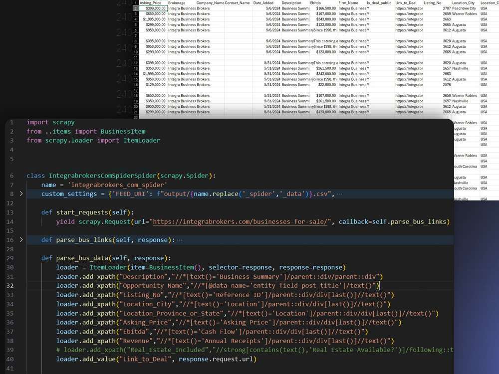Select the $22,000.00 Ebitda cell in row 16
This screenshot has height=374, width=499.
(x=324, y=85)
